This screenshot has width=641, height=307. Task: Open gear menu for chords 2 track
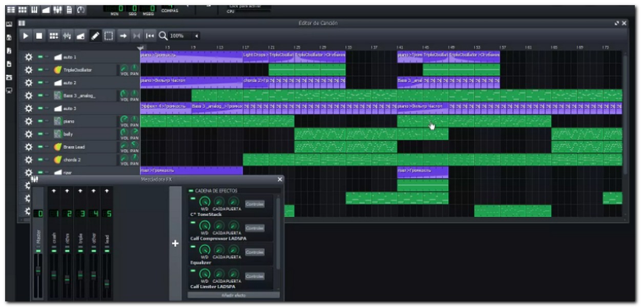[x=29, y=160]
